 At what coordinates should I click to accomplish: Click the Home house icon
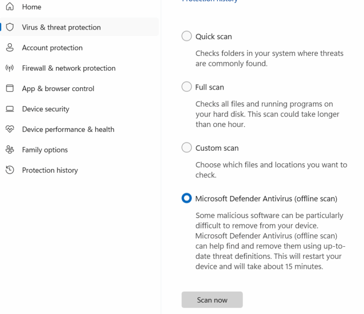tap(10, 7)
